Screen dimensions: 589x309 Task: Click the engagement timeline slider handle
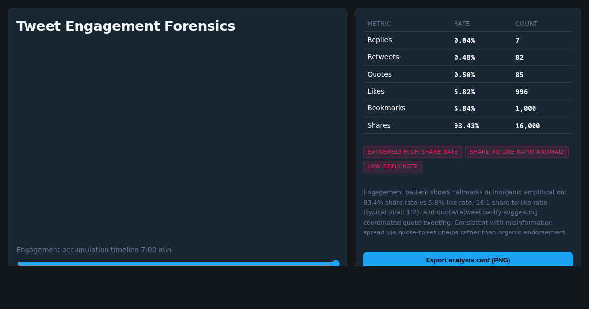[x=336, y=263]
